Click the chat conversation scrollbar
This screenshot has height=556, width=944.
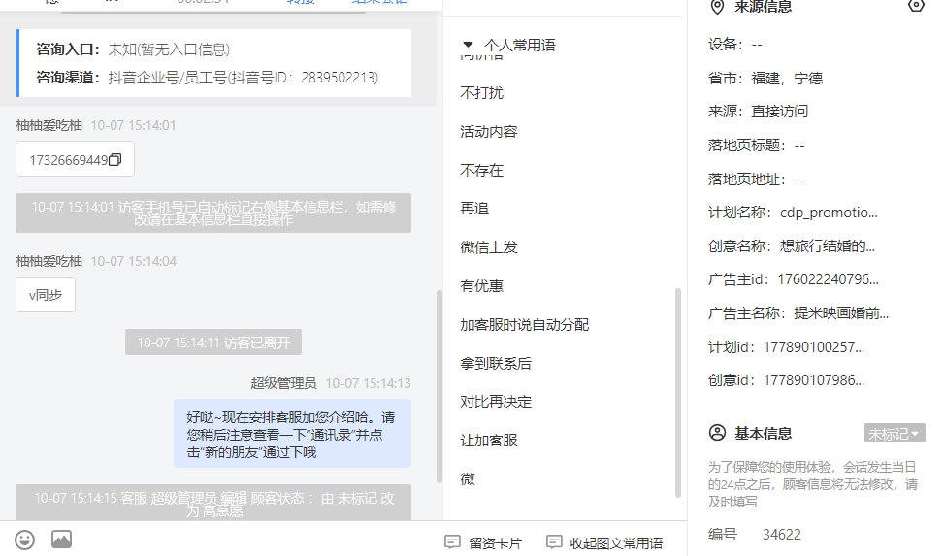pos(439,386)
